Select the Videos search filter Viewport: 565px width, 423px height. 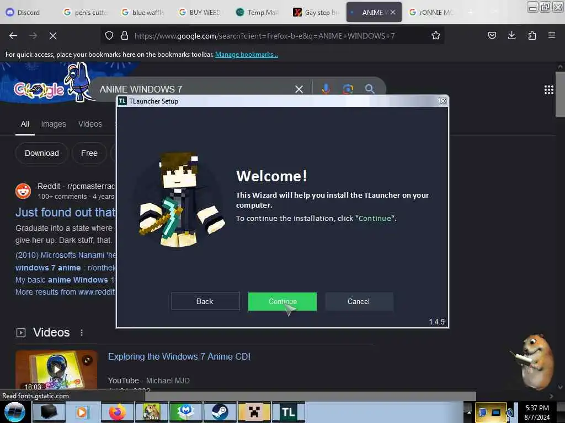[90, 124]
